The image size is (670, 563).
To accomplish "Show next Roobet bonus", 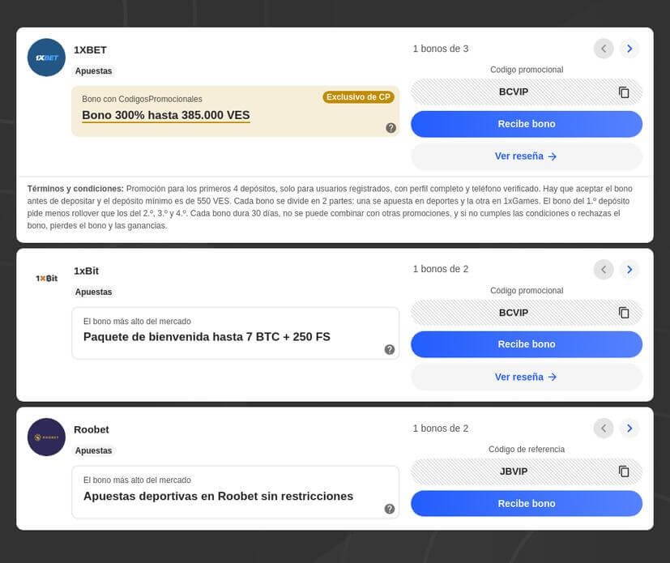I will click(629, 428).
